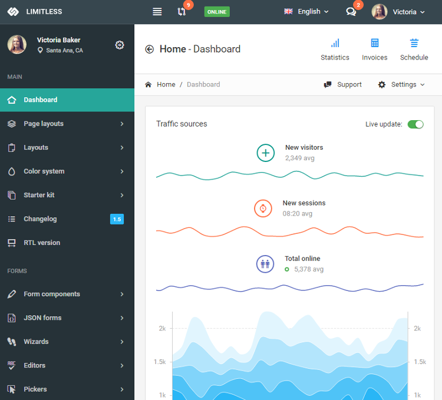442x400 pixels.
Task: Expand the JSON forms chevron
Action: 122,318
